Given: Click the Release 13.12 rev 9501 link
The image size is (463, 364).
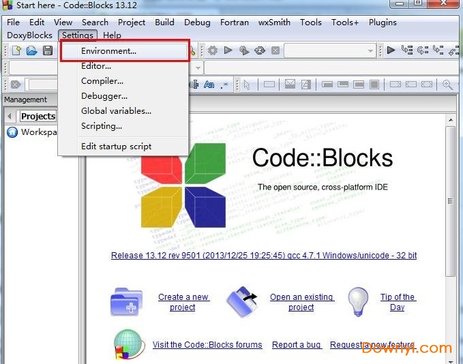Looking at the screenshot, I should click(x=264, y=256).
